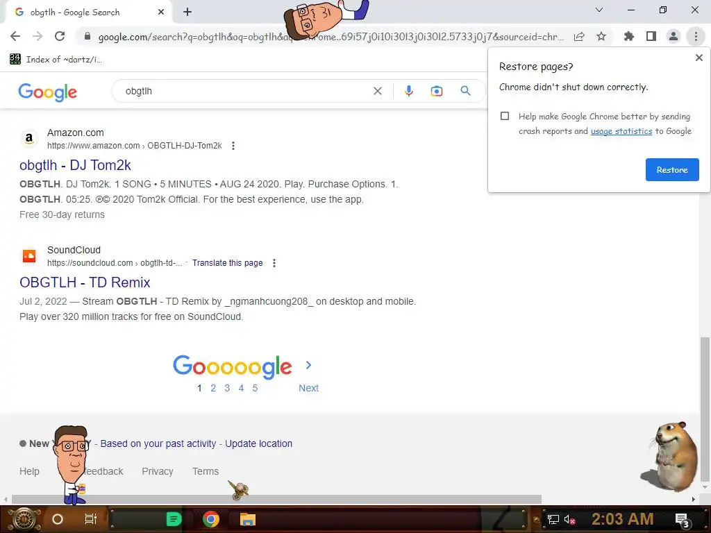This screenshot has width=711, height=533.
Task: Click Update location
Action: coord(258,443)
